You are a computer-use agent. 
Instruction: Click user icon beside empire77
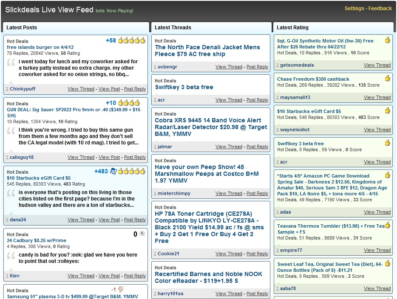278,251
